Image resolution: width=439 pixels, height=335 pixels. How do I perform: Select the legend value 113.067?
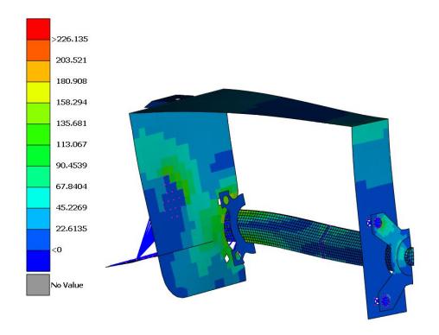click(x=71, y=144)
